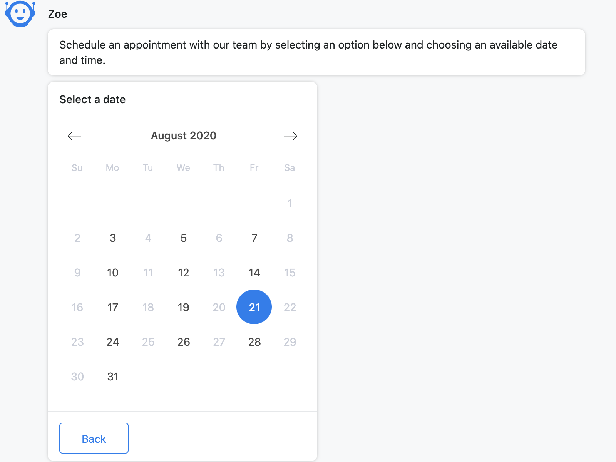The width and height of the screenshot is (616, 462).
Task: Click the August 2020 month header
Action: click(x=184, y=136)
